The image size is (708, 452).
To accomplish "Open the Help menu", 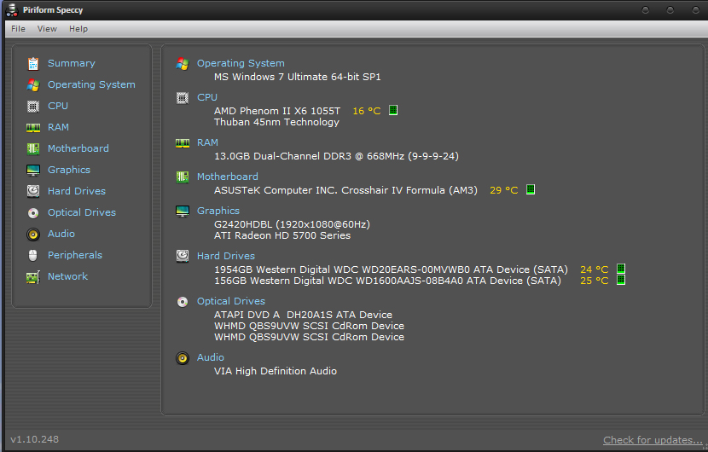I will pos(78,29).
